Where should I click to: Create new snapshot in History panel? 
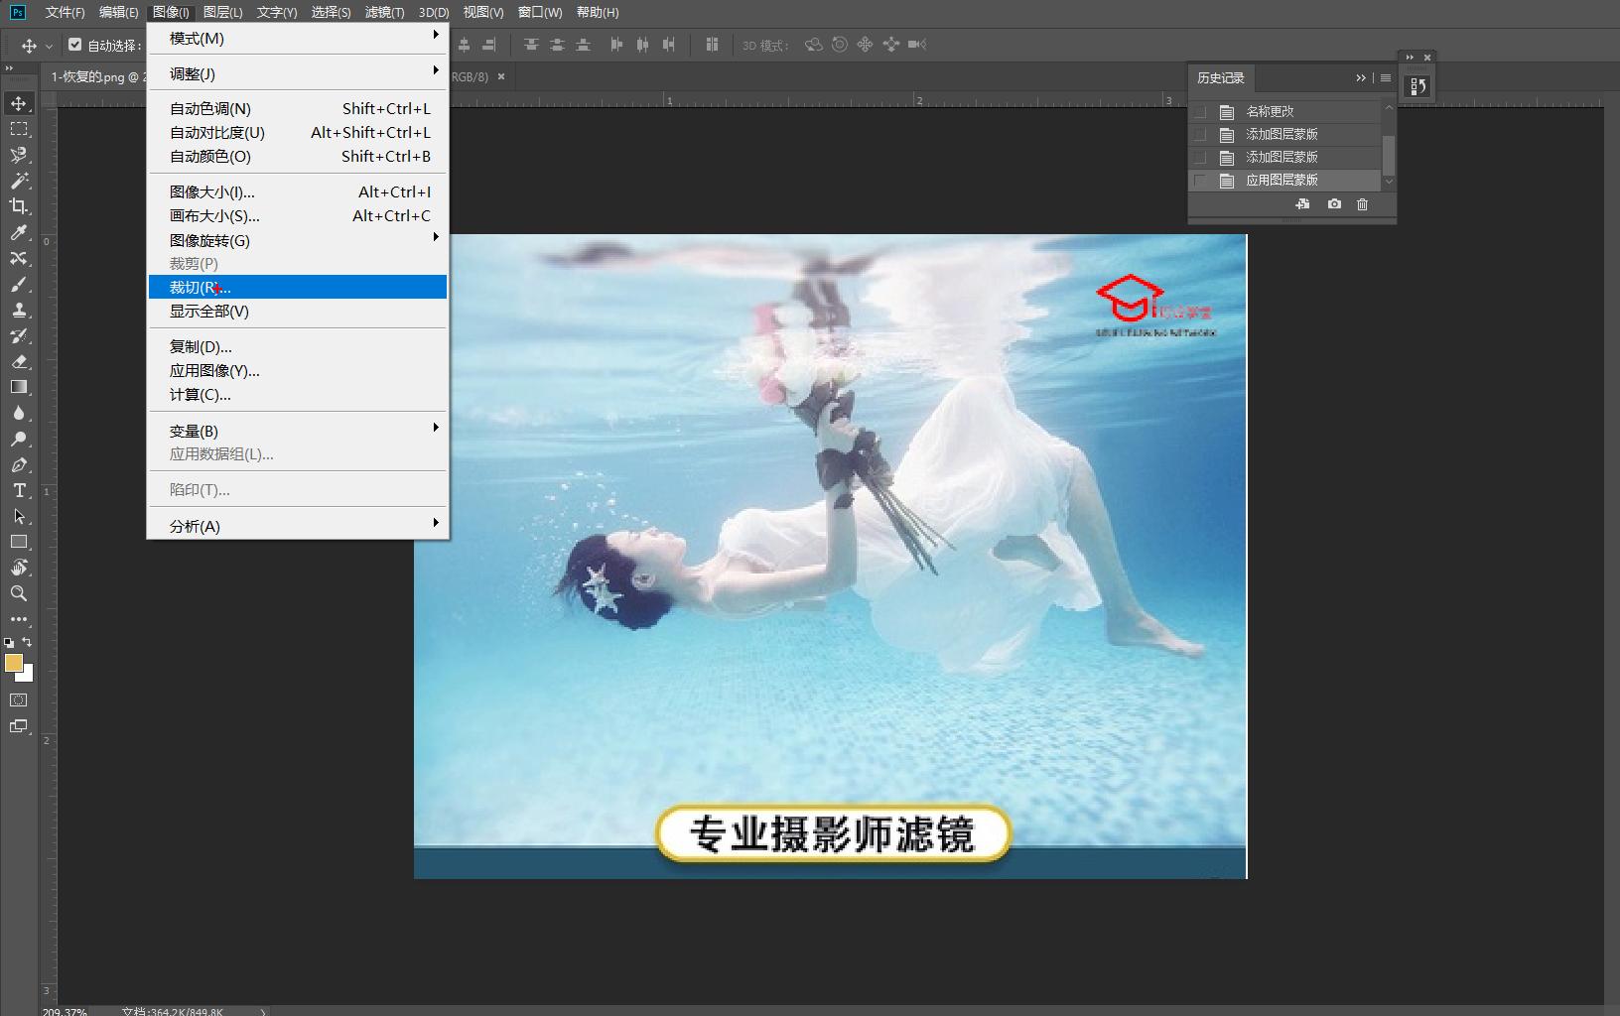[x=1333, y=204]
